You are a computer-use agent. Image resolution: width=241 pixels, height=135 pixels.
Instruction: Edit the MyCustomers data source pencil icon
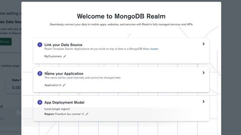65,56
